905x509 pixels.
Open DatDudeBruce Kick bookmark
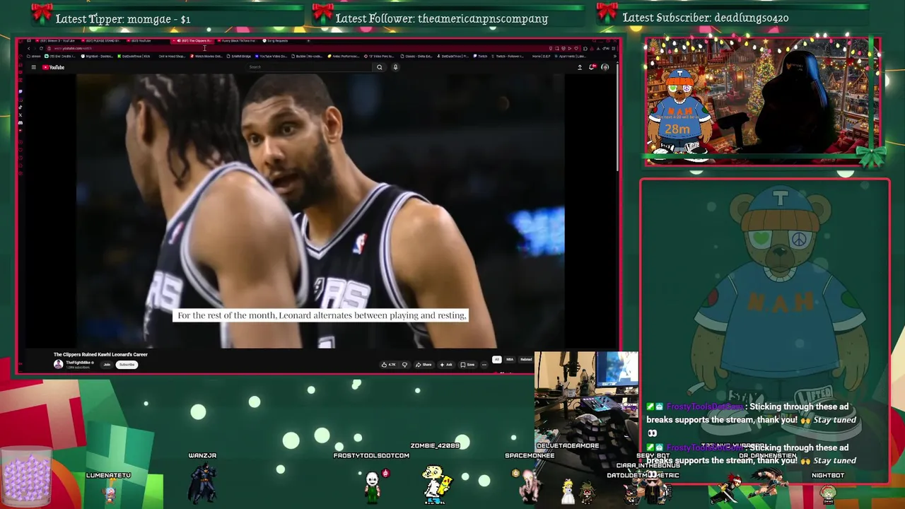134,56
